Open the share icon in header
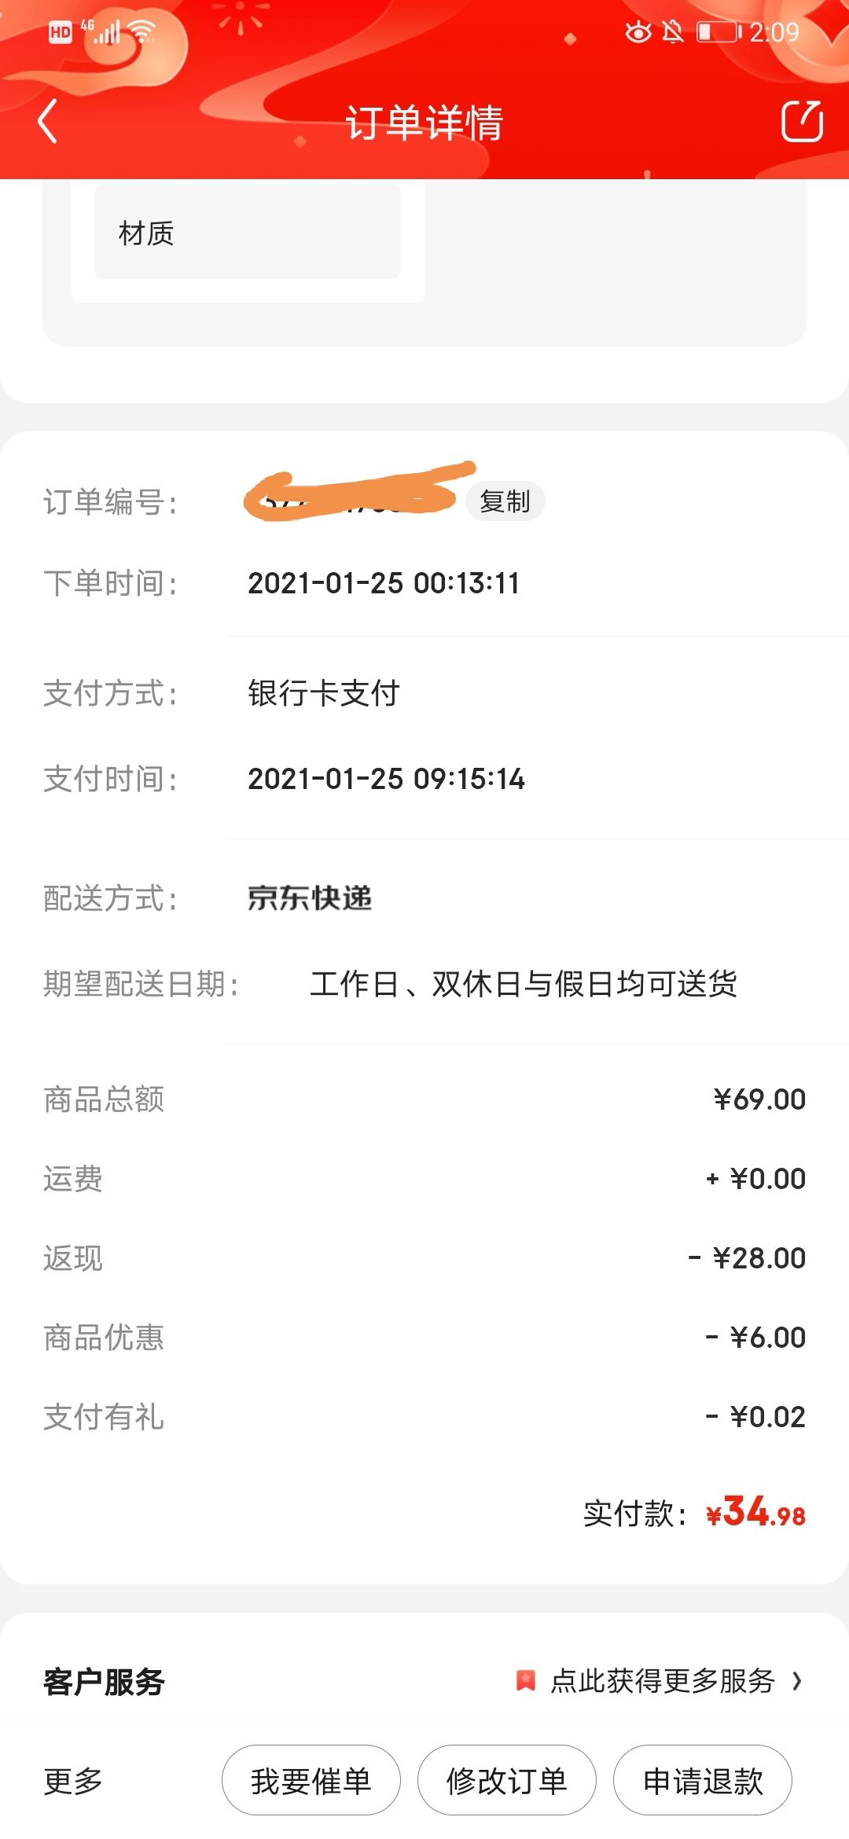 tap(802, 121)
